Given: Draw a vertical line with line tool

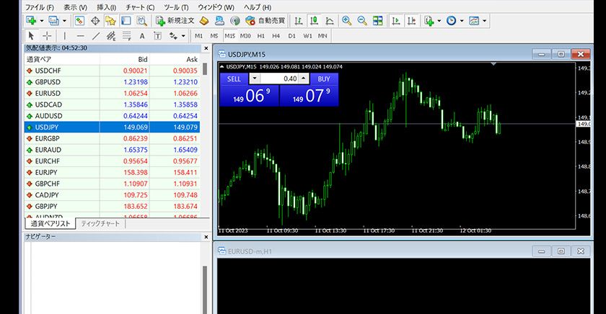Looking at the screenshot, I should (65, 35).
